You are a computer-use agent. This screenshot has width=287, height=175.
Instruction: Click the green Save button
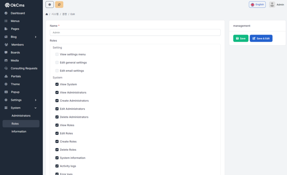[241, 38]
